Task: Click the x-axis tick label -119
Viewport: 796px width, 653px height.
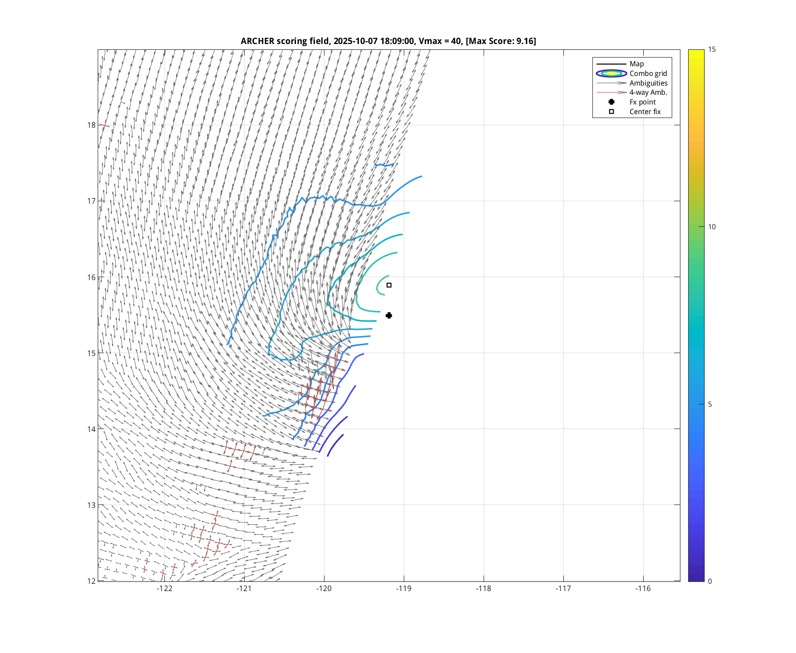Action: [x=403, y=589]
